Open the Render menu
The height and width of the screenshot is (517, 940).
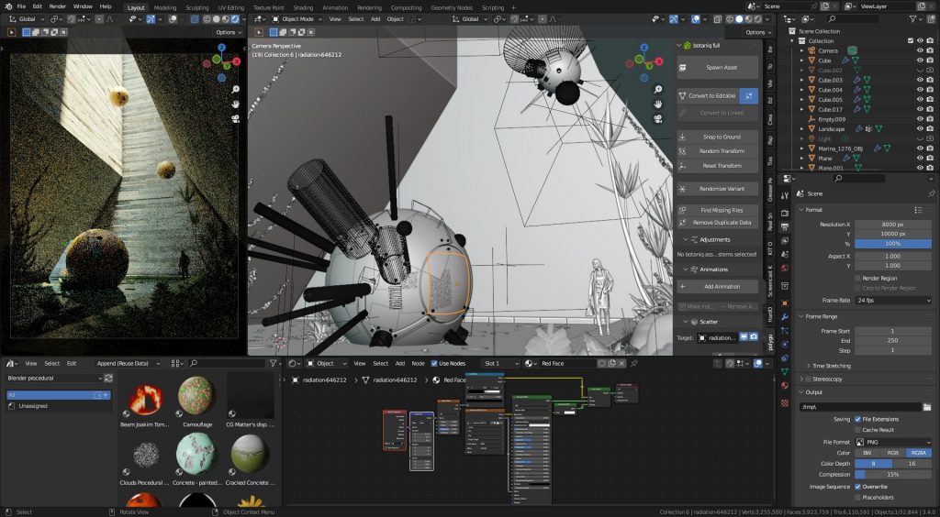tap(58, 6)
